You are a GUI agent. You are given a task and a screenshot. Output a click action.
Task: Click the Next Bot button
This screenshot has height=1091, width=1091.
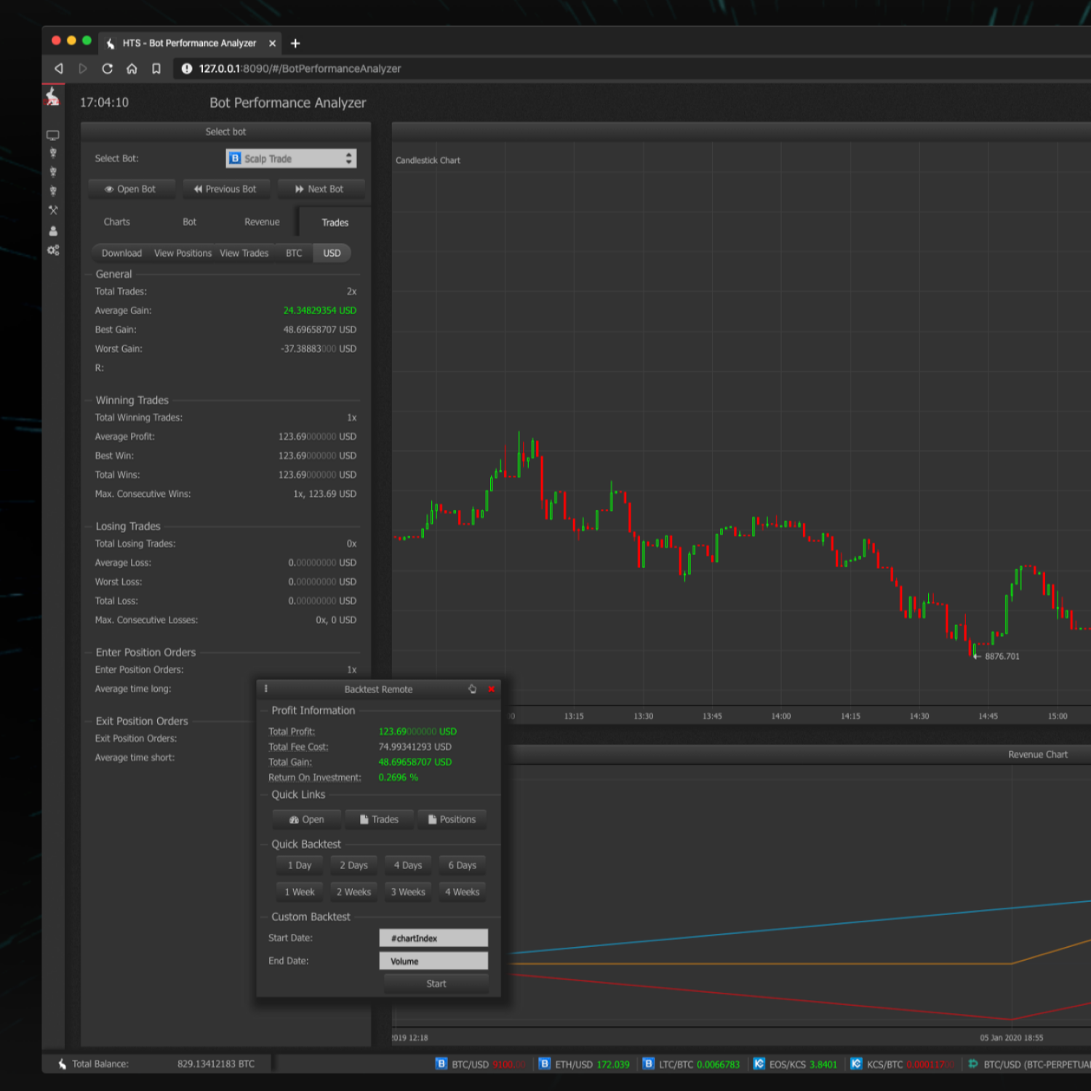click(x=320, y=189)
